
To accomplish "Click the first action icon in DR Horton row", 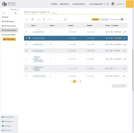I will 107,59.
